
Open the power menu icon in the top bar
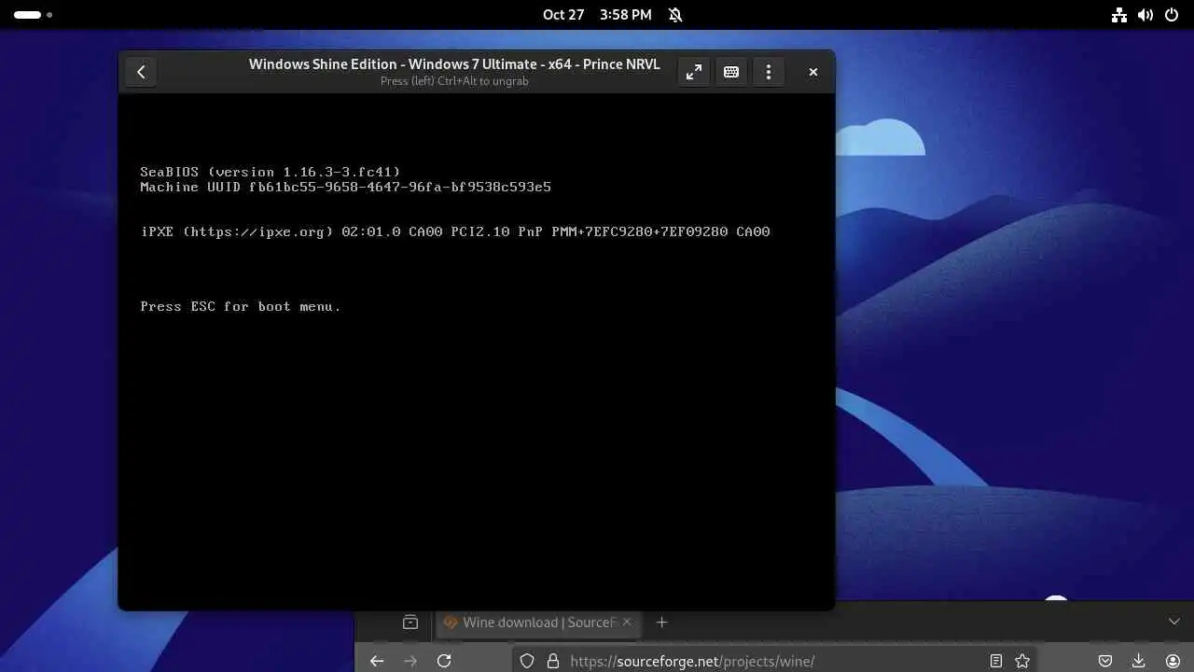[x=1173, y=15]
